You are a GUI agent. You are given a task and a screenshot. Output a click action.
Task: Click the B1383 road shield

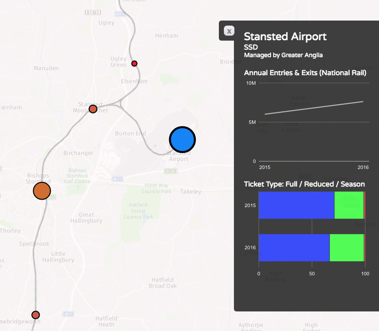[93, 13]
